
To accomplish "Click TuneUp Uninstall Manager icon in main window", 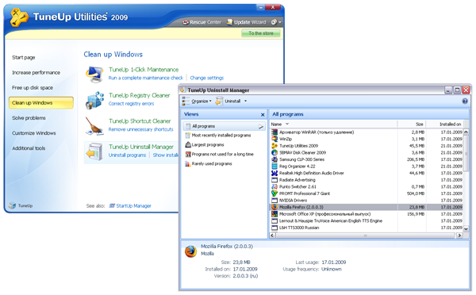I will coord(94,151).
